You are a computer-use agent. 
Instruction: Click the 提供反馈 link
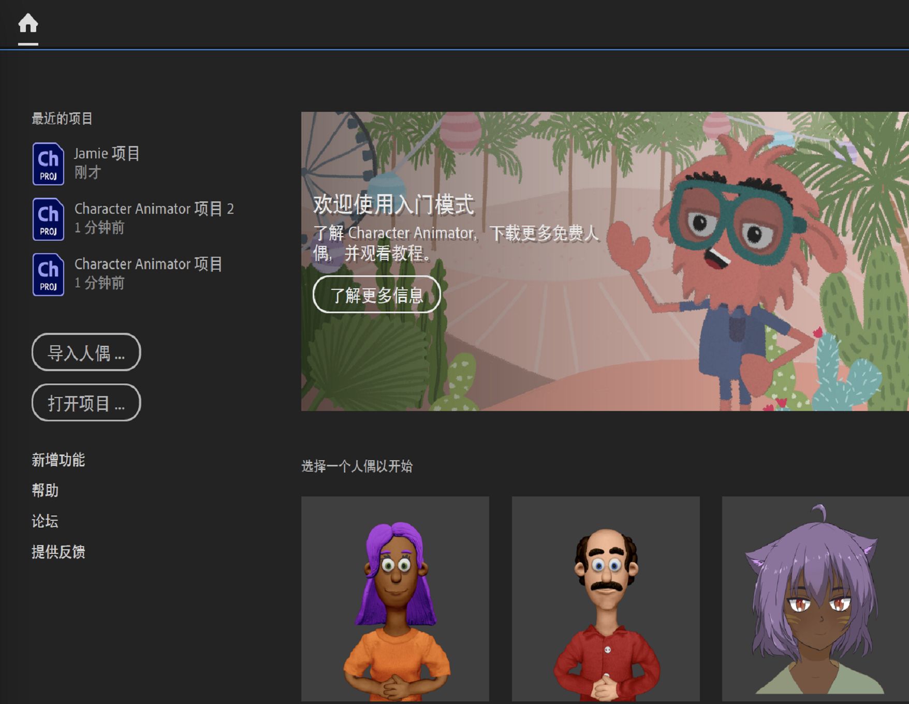[58, 552]
